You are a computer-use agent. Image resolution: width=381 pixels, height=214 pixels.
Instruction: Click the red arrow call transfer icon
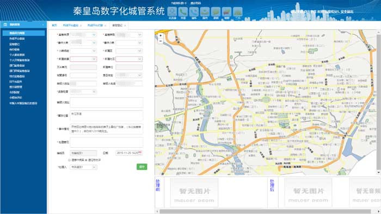point(227,11)
